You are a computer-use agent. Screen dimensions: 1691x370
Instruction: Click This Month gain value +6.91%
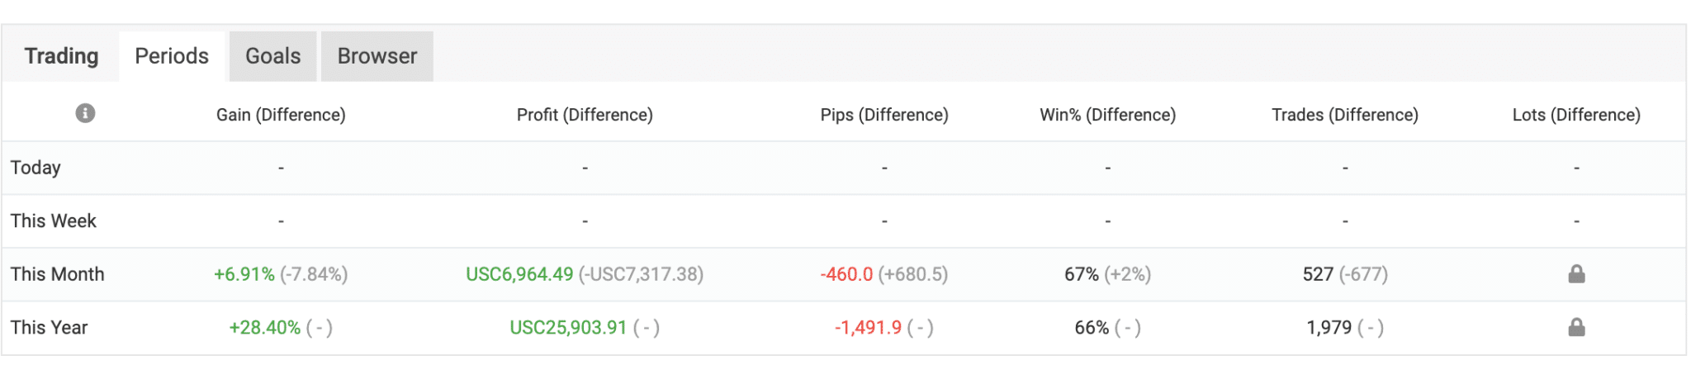[x=244, y=274]
